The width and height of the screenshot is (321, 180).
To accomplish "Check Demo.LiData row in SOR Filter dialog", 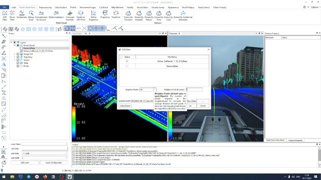I will coord(127,66).
